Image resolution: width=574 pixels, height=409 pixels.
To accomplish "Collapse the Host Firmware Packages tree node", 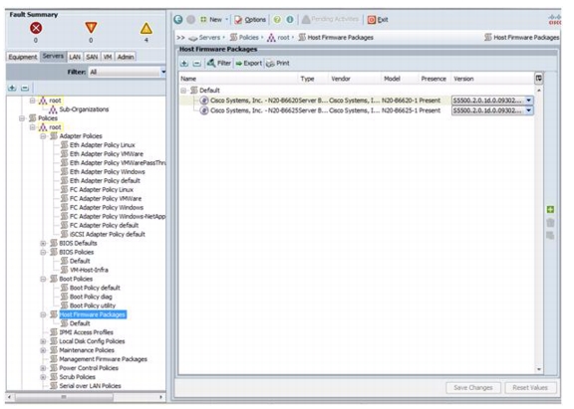I will point(43,314).
